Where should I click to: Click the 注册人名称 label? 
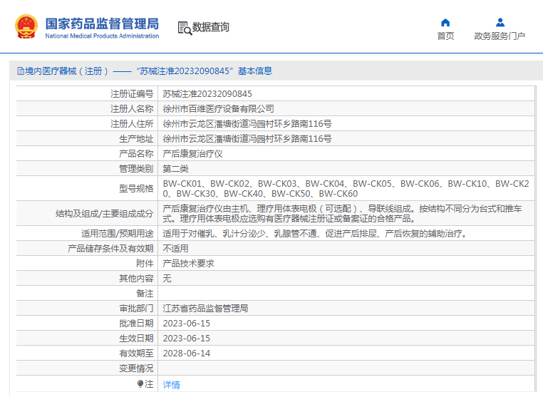tap(132, 109)
